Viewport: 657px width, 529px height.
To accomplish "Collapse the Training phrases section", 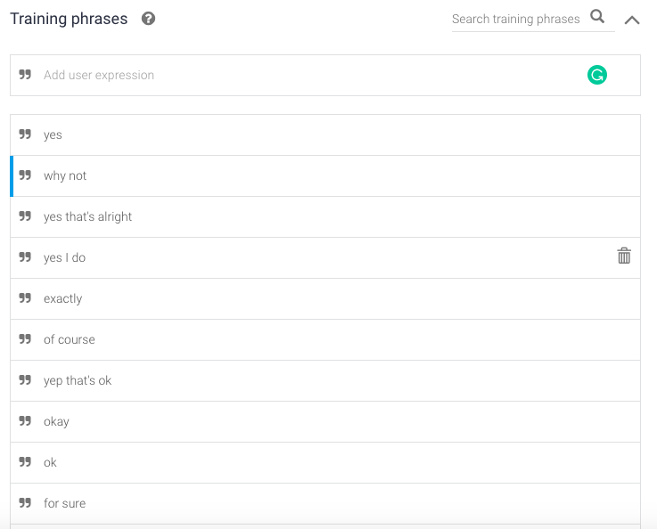I will pyautogui.click(x=632, y=20).
